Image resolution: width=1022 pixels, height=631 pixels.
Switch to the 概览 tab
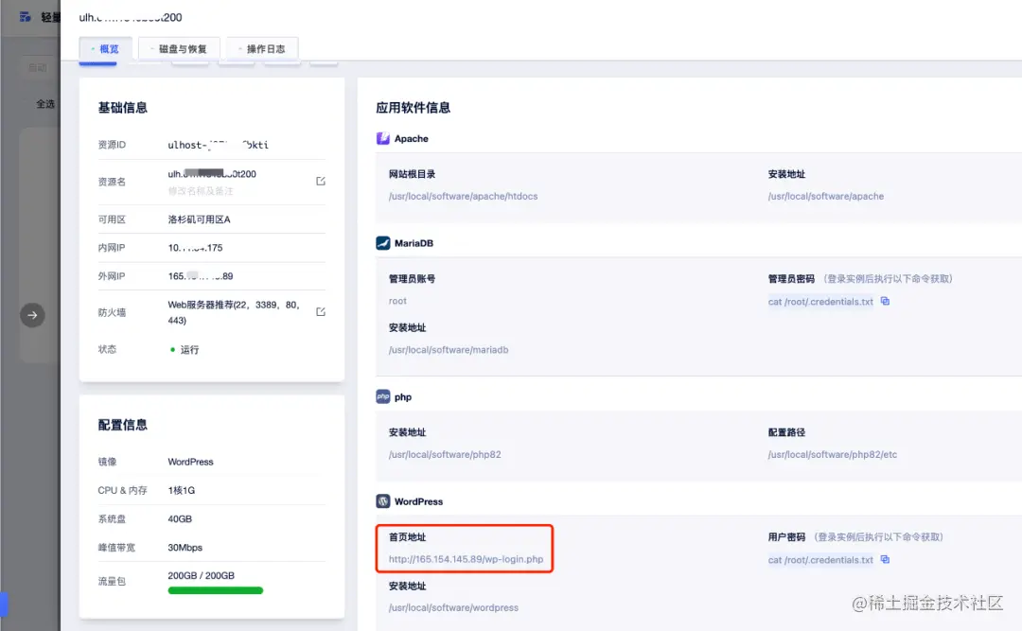(x=106, y=49)
